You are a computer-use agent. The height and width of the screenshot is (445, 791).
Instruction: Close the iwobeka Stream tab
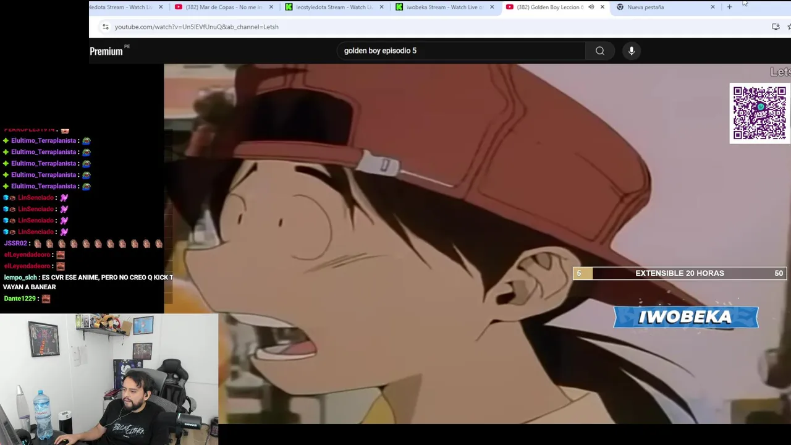click(x=492, y=7)
